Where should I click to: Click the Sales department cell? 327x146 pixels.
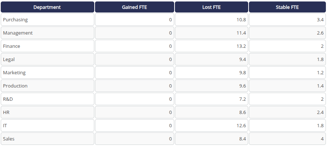[x=48, y=139]
